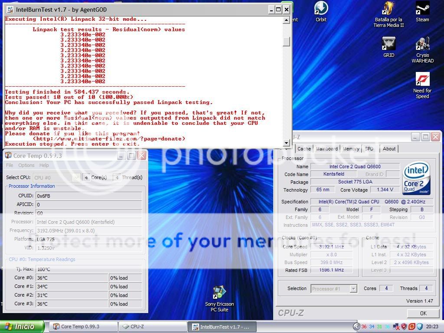Click the Technology value 65 nm
This screenshot has width=444, height=333.
(x=323, y=190)
